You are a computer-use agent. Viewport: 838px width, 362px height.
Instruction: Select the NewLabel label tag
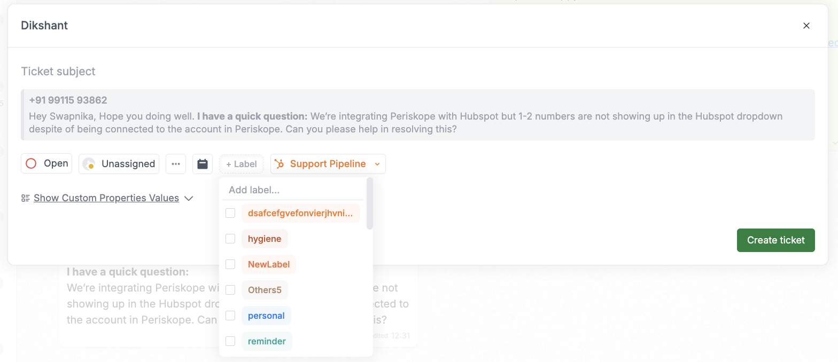pos(269,264)
